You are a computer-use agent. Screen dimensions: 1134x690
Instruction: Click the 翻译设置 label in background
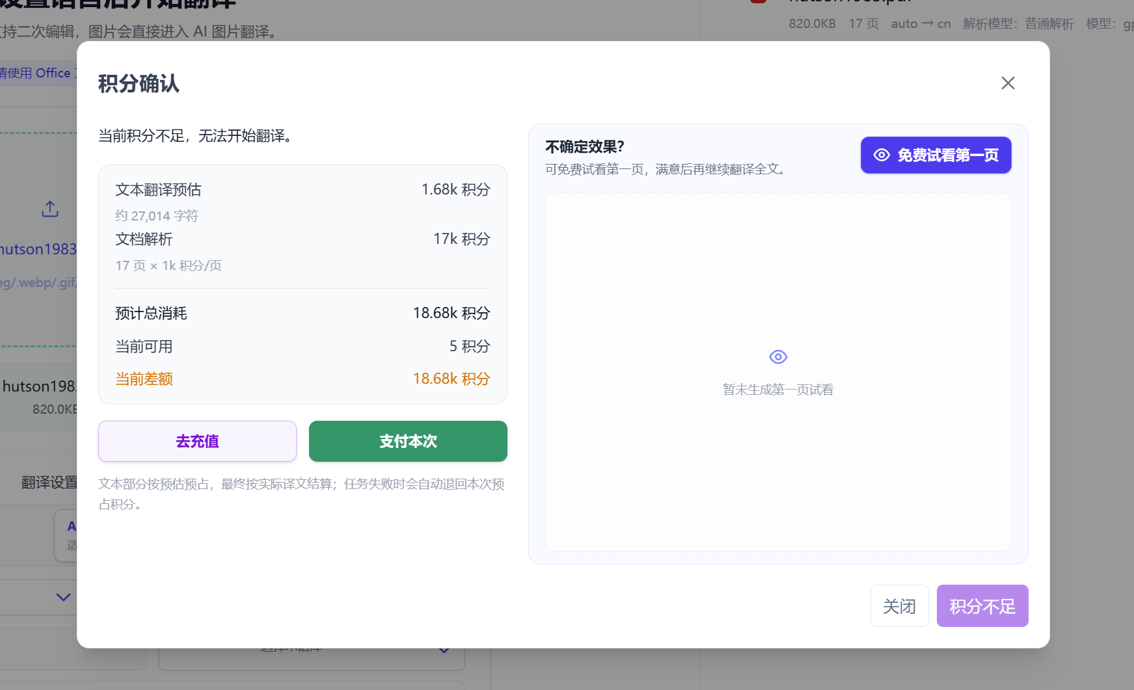tap(49, 483)
